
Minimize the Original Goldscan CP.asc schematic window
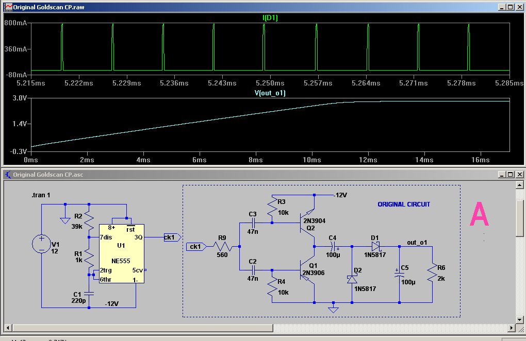click(501, 175)
